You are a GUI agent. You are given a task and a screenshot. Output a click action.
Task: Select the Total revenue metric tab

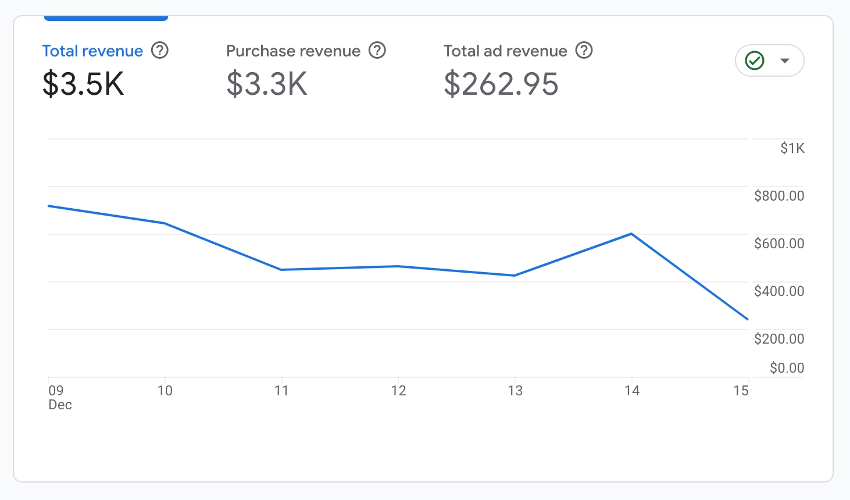[x=92, y=51]
